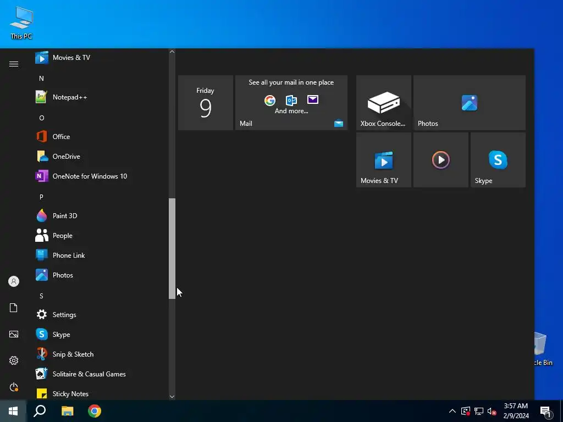563x422 pixels.
Task: Click the letter S section header
Action: [41, 296]
